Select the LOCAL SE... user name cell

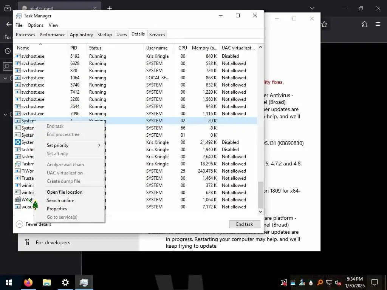click(158, 78)
